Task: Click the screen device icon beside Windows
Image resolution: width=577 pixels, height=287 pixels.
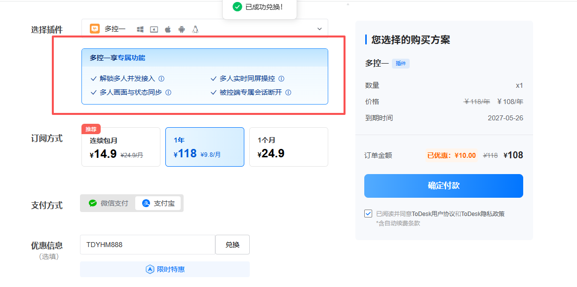Action: tap(154, 30)
